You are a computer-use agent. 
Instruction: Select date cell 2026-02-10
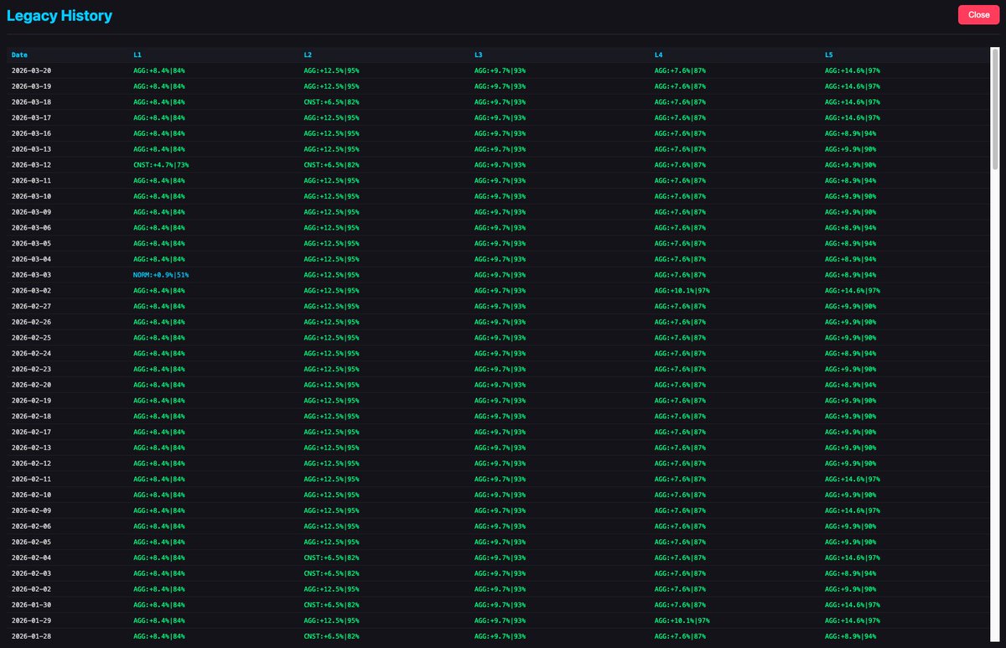click(31, 495)
